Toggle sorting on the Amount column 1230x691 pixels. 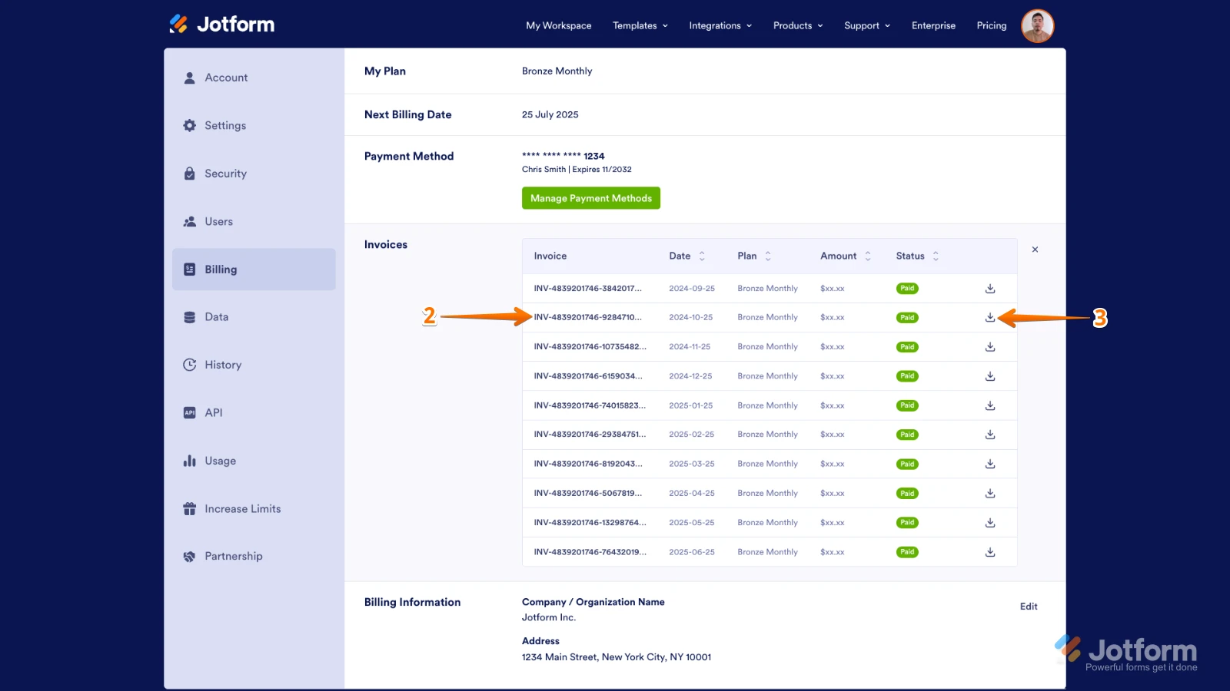tap(867, 256)
